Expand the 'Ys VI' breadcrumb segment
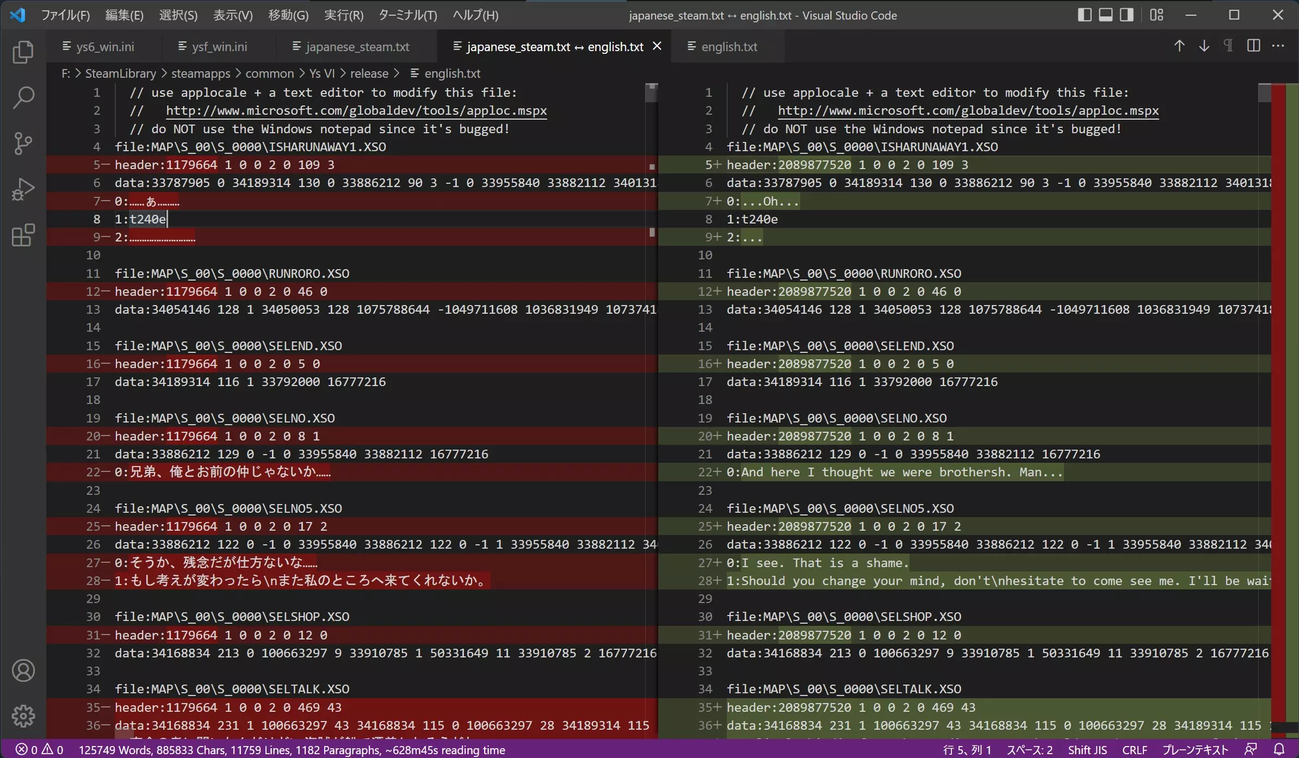Image resolution: width=1299 pixels, height=758 pixels. (322, 73)
